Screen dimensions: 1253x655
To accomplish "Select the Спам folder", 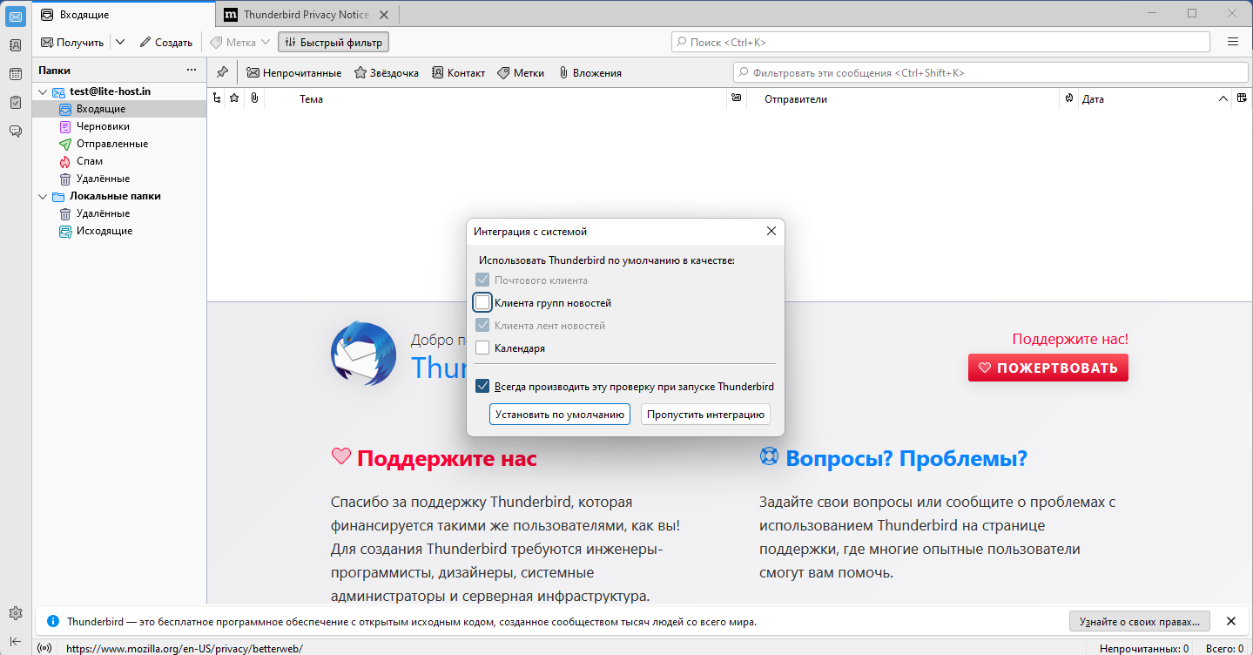I will (x=119, y=161).
